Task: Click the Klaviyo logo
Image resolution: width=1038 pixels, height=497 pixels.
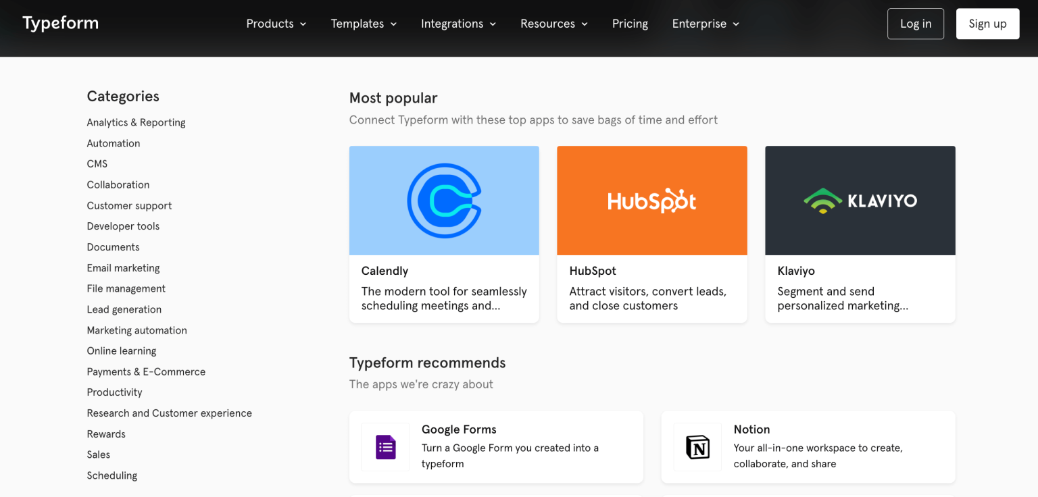Action: (x=860, y=200)
